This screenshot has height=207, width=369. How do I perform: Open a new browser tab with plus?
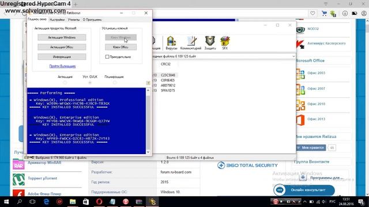[x=76, y=4]
